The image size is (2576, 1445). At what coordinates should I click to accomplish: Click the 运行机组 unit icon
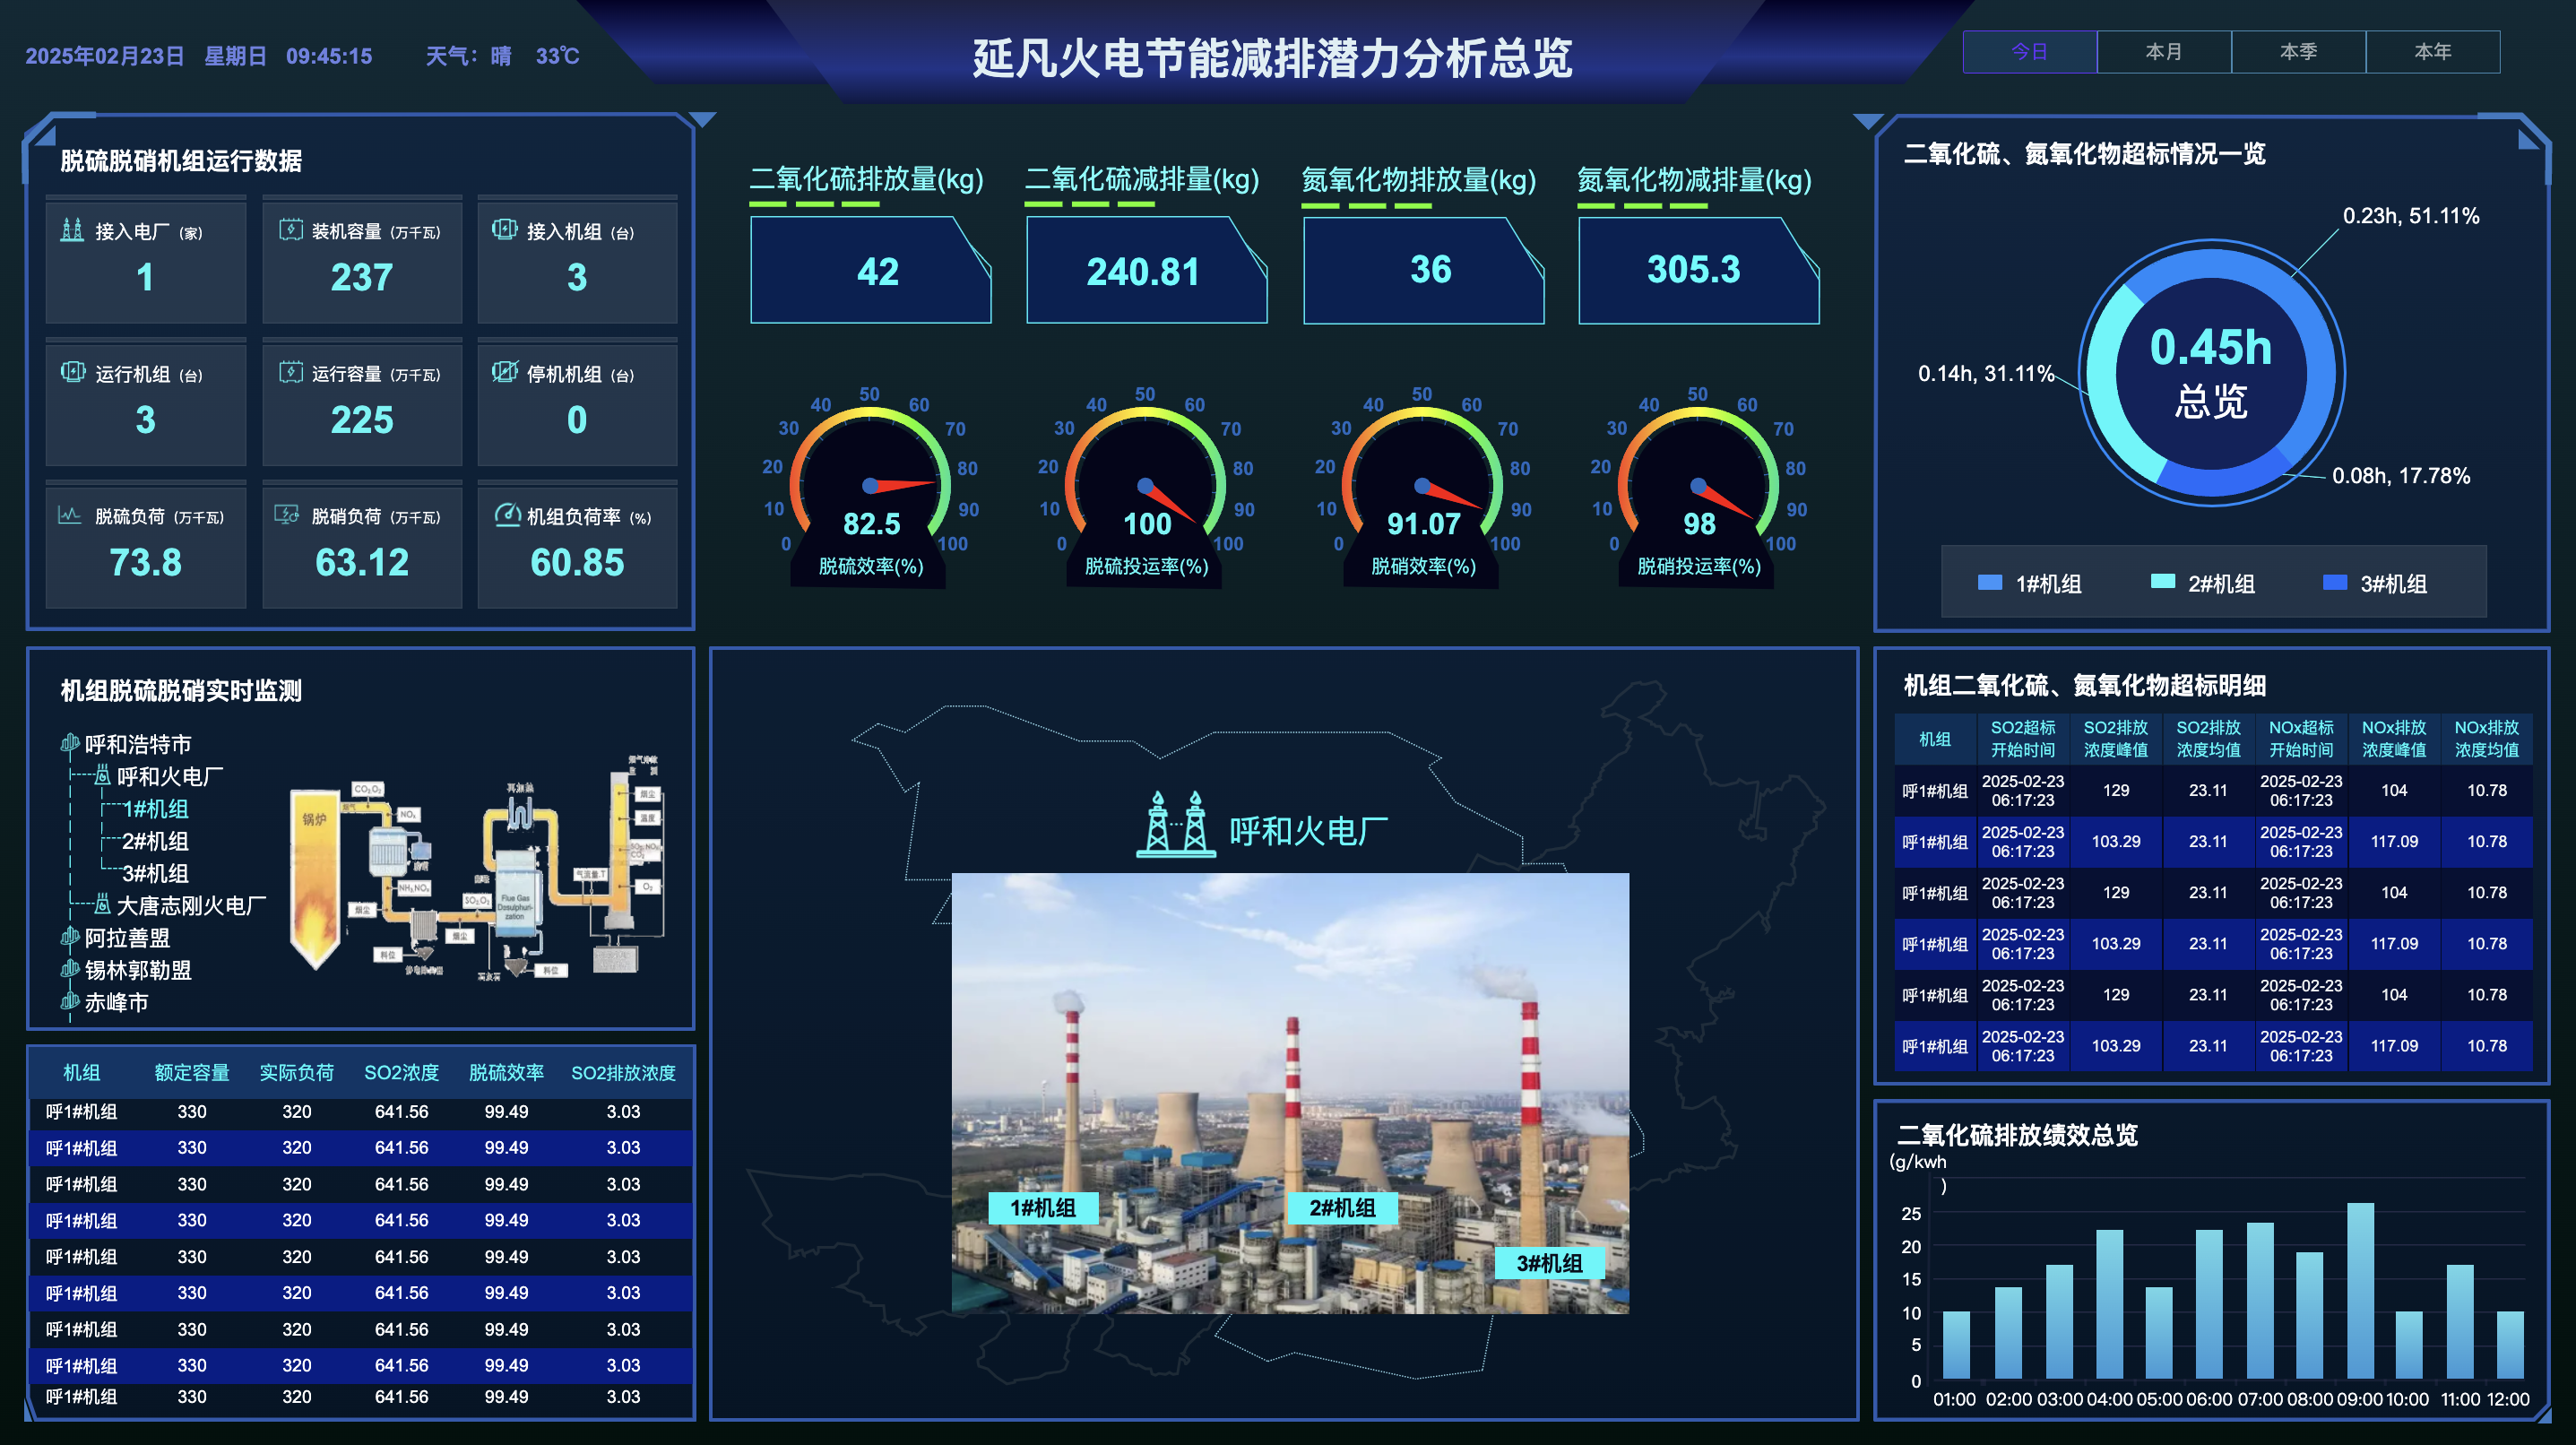73,372
